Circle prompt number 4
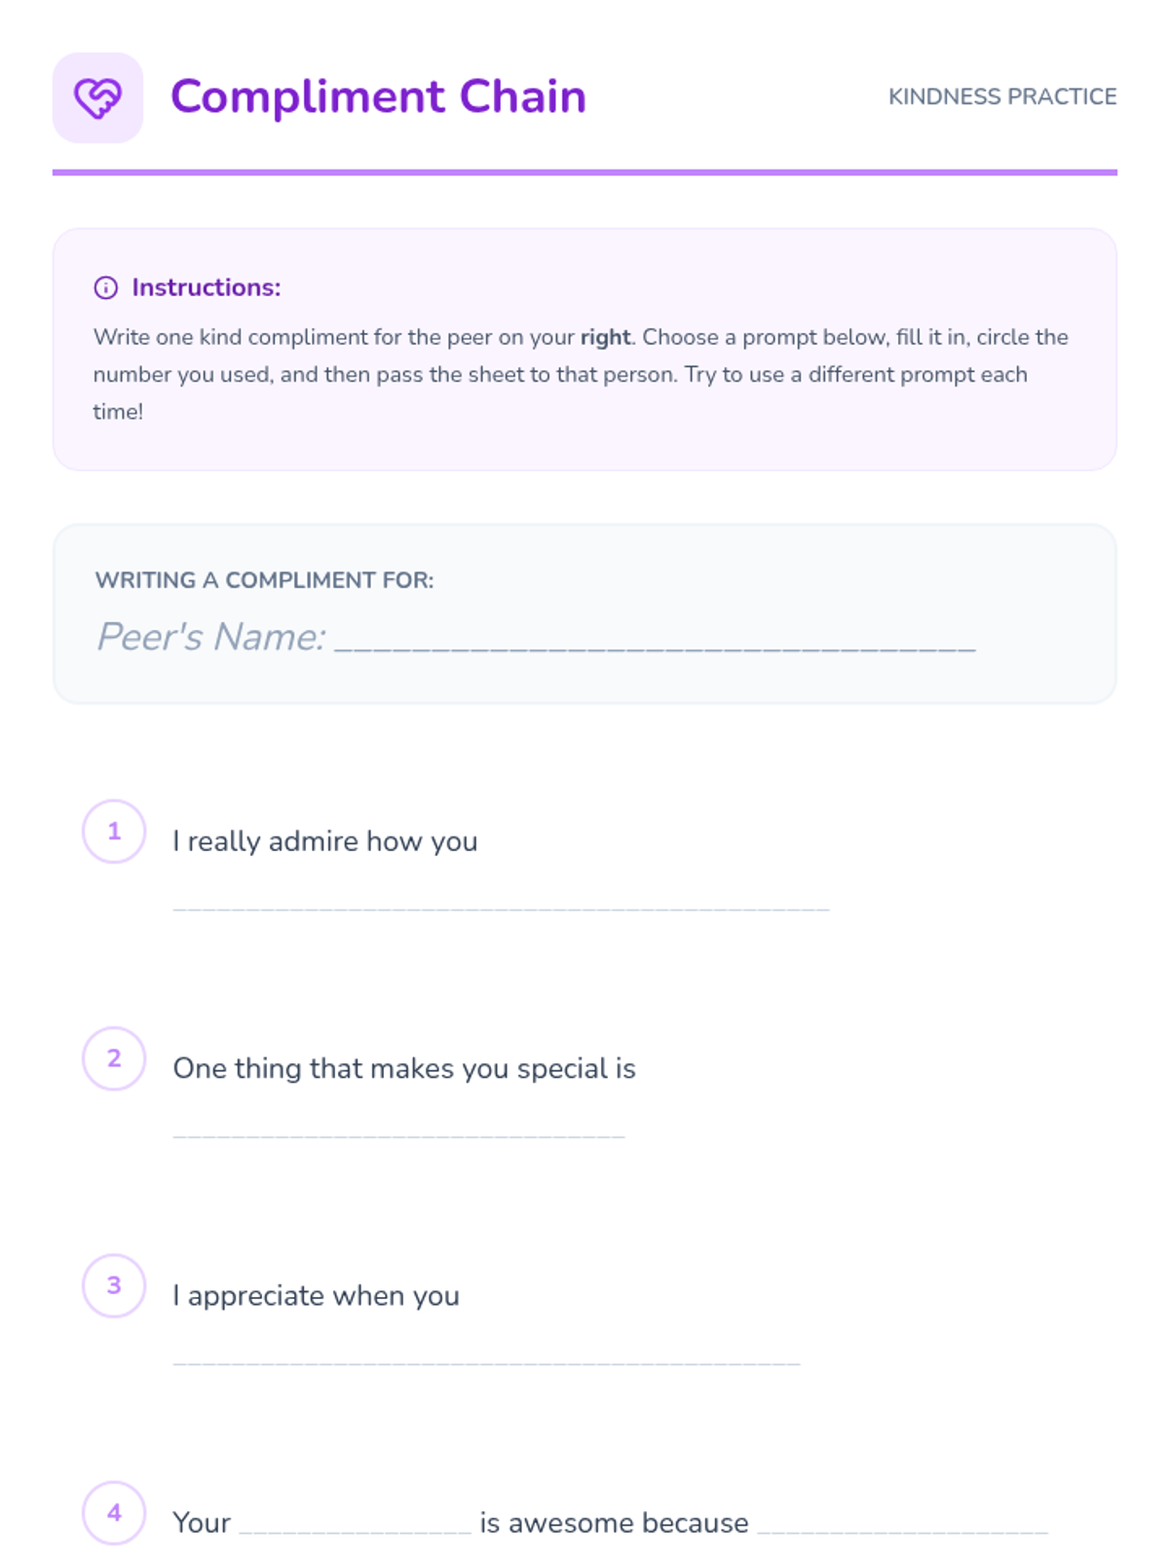 tap(114, 1512)
